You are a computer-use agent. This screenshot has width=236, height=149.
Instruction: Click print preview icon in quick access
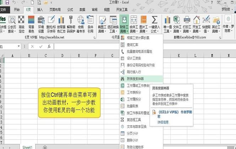coord(39,2)
